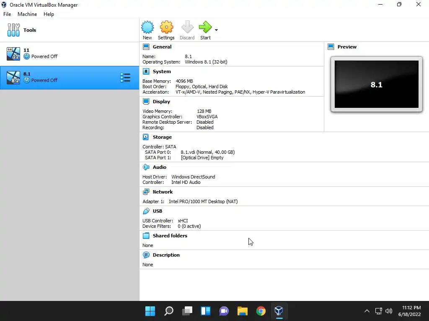Click '[Optical Drive] Empty' entry
The width and height of the screenshot is (429, 321).
tap(202, 158)
